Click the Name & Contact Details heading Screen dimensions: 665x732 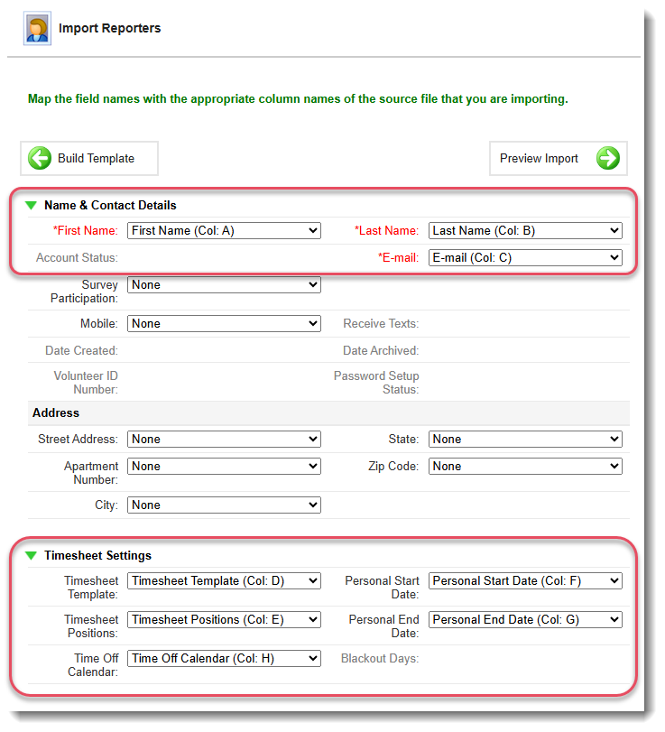(110, 206)
